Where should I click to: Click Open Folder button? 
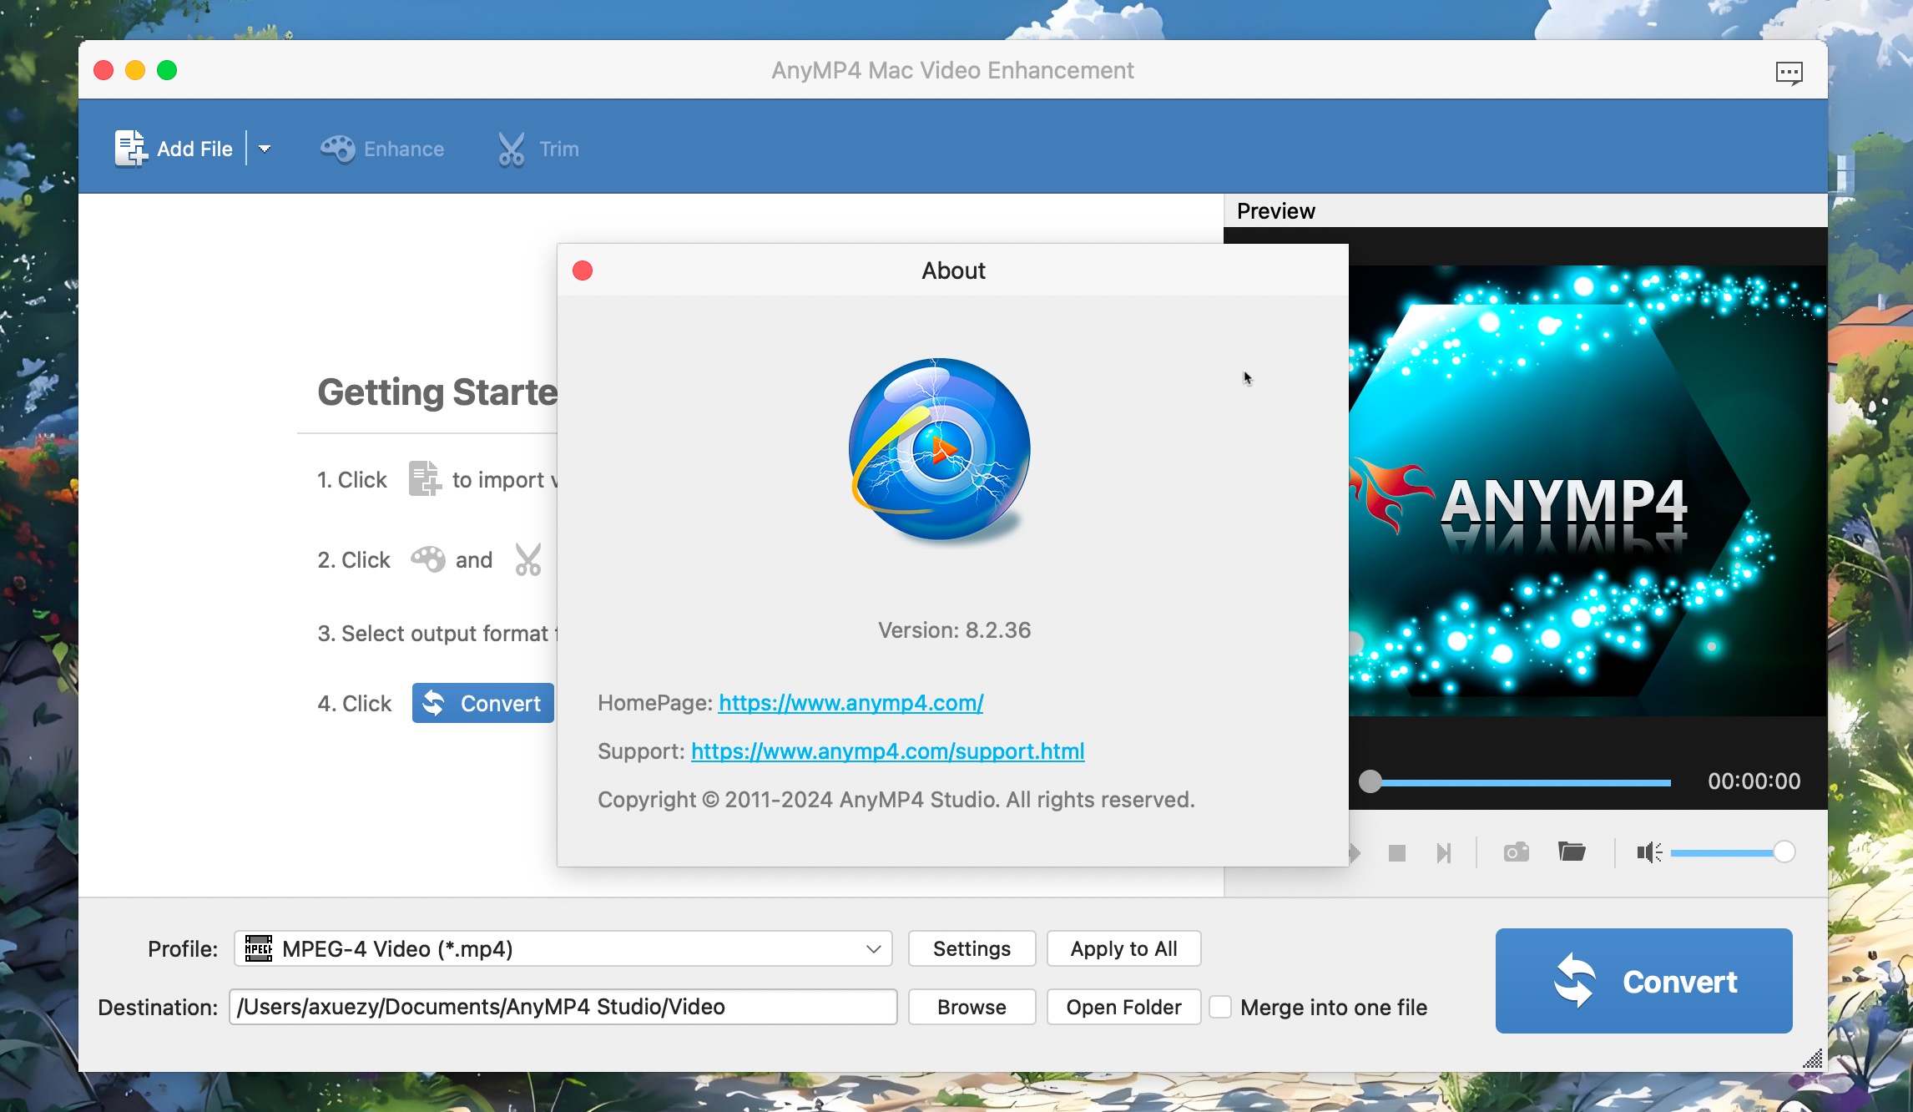1123,1007
